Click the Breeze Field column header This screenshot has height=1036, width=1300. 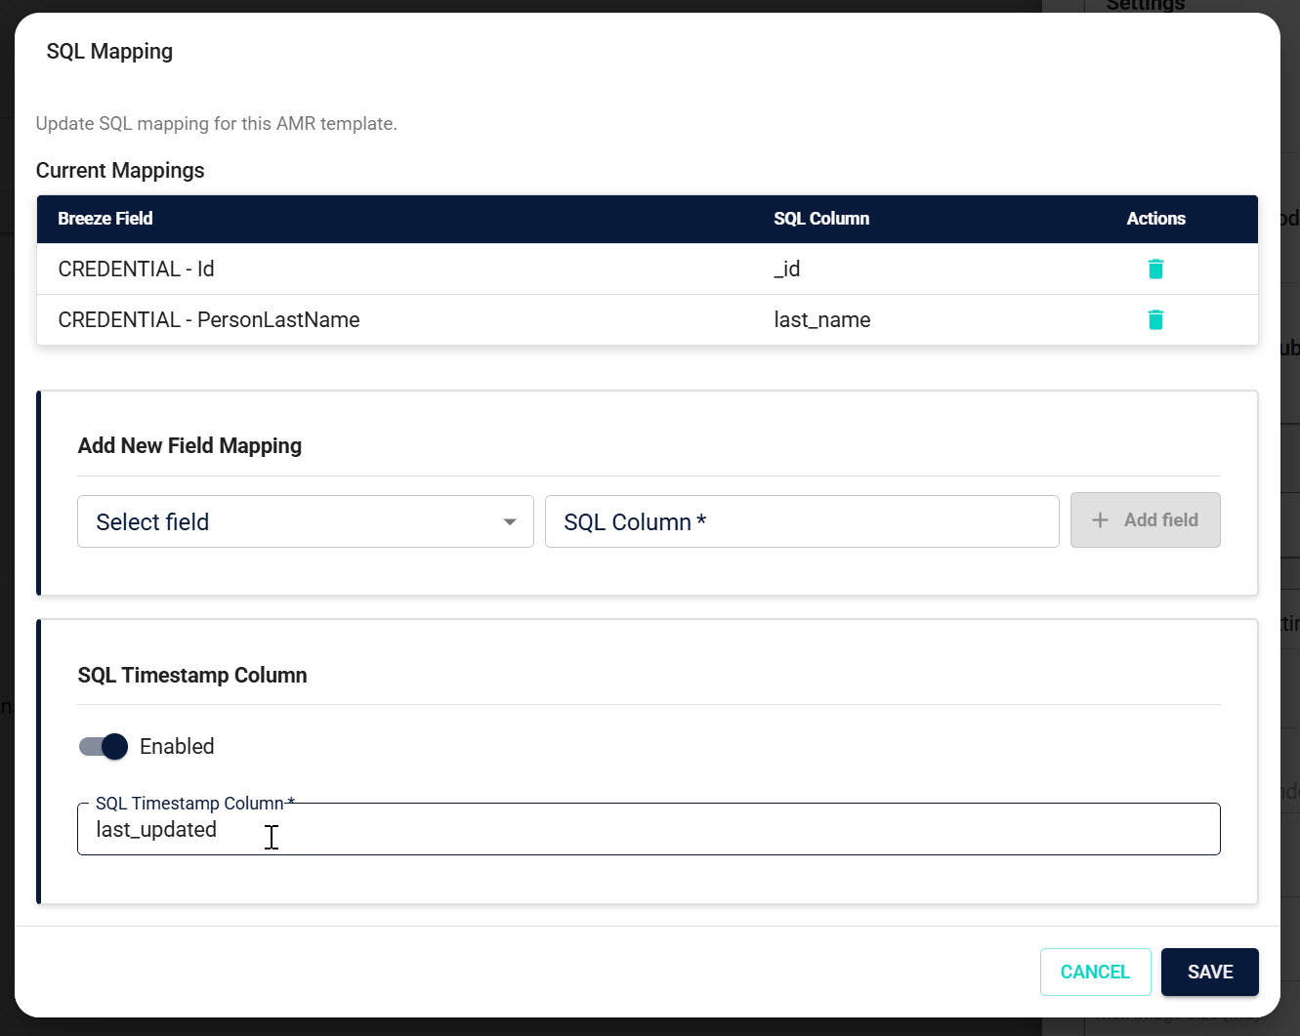[x=105, y=219]
